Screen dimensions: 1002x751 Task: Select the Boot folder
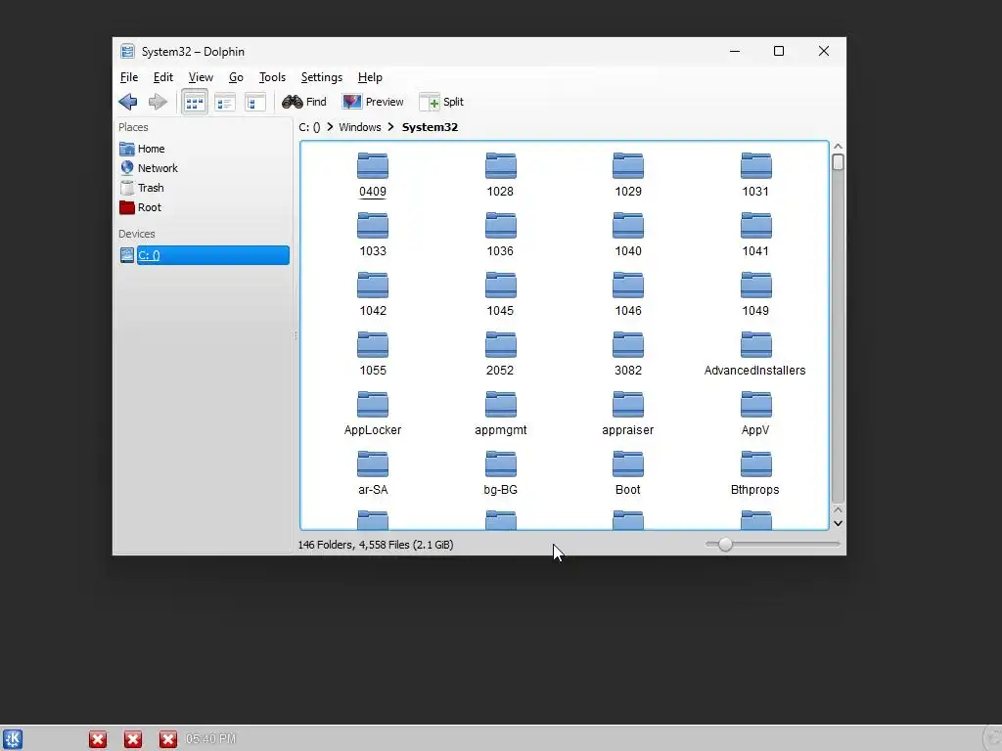[628, 474]
